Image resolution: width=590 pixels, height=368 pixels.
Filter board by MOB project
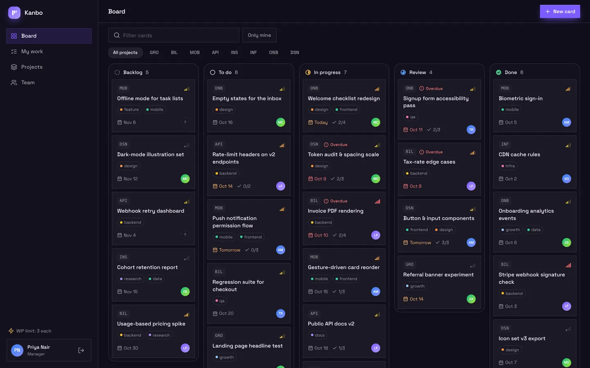(x=195, y=52)
